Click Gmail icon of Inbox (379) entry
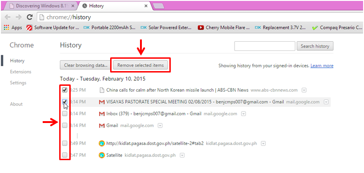Viewport: 364px width, 173px height. pos(101,114)
